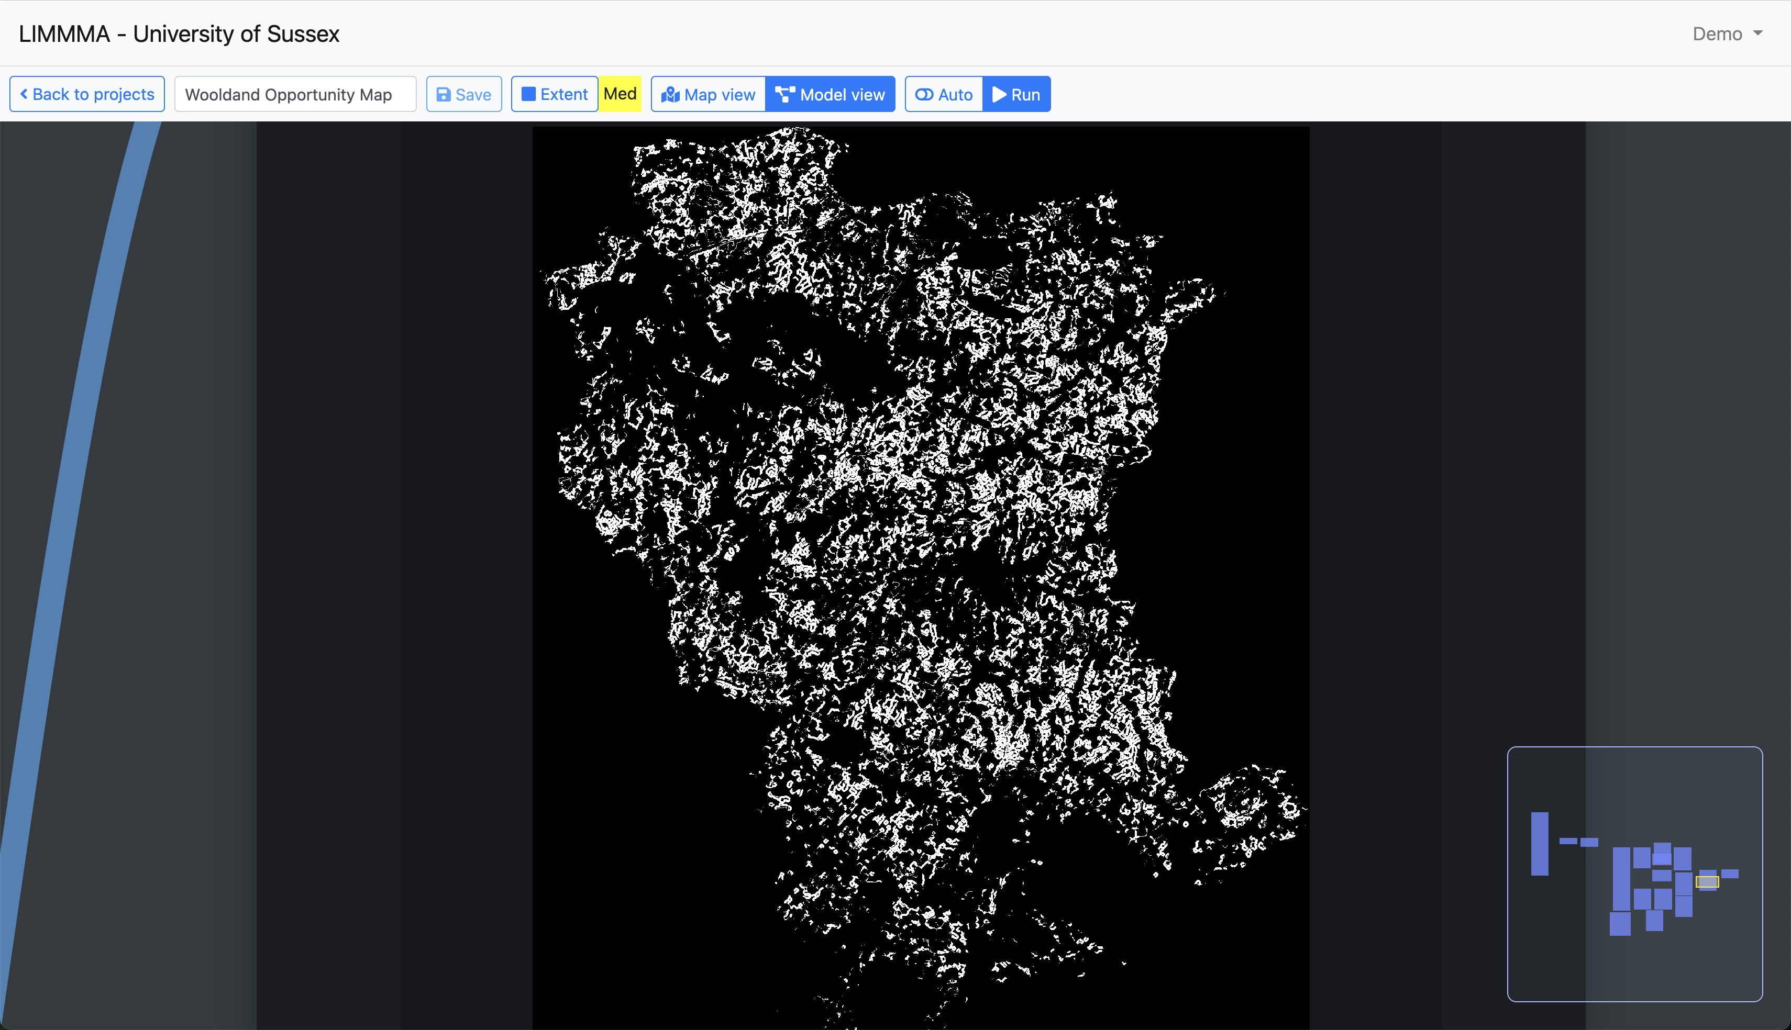
Task: Toggle the Extent setting button
Action: pos(555,94)
